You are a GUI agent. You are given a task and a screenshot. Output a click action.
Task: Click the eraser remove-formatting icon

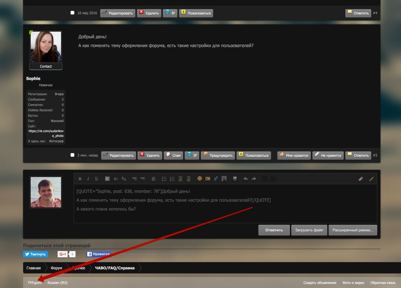pos(361,179)
